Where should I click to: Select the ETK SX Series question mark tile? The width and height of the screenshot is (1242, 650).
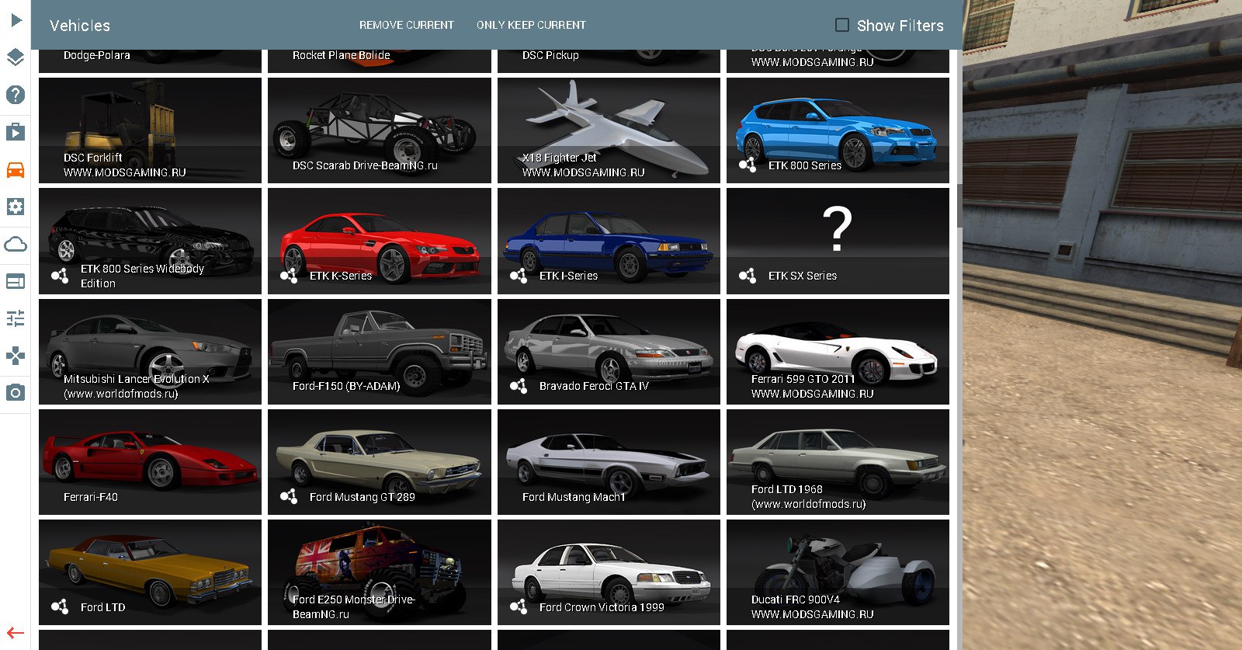pos(838,241)
